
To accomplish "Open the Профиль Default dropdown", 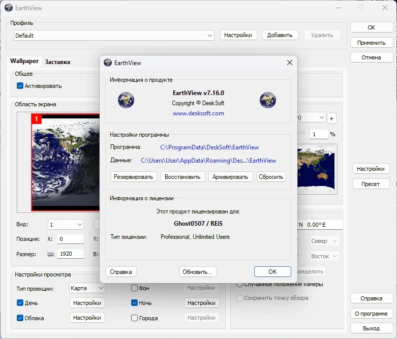I will pos(114,36).
